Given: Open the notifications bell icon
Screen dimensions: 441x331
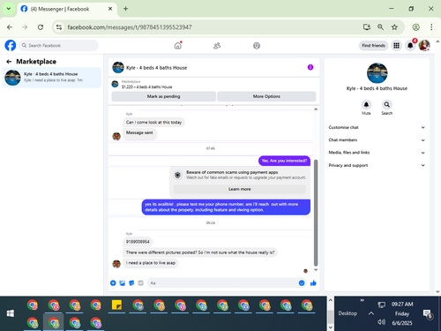Looking at the screenshot, I should [410, 46].
